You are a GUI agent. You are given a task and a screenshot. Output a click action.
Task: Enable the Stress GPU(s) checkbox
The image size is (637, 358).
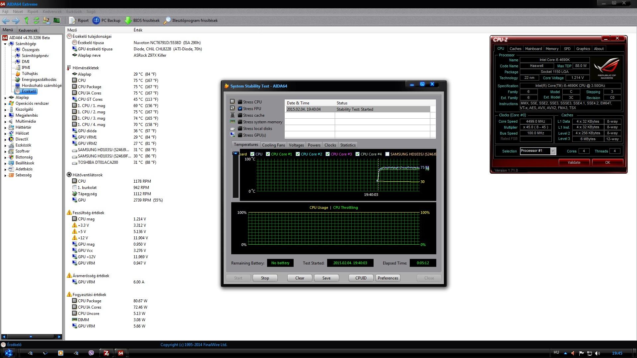point(240,135)
